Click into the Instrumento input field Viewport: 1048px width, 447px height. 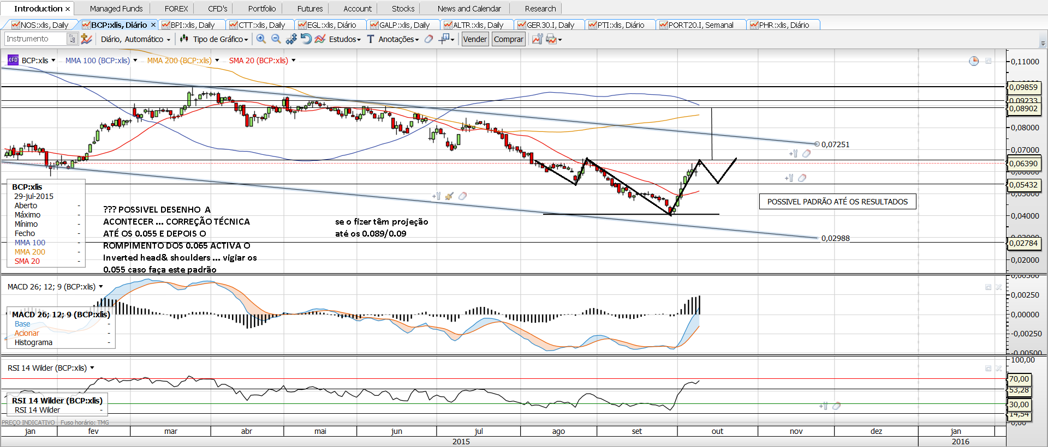[35, 39]
